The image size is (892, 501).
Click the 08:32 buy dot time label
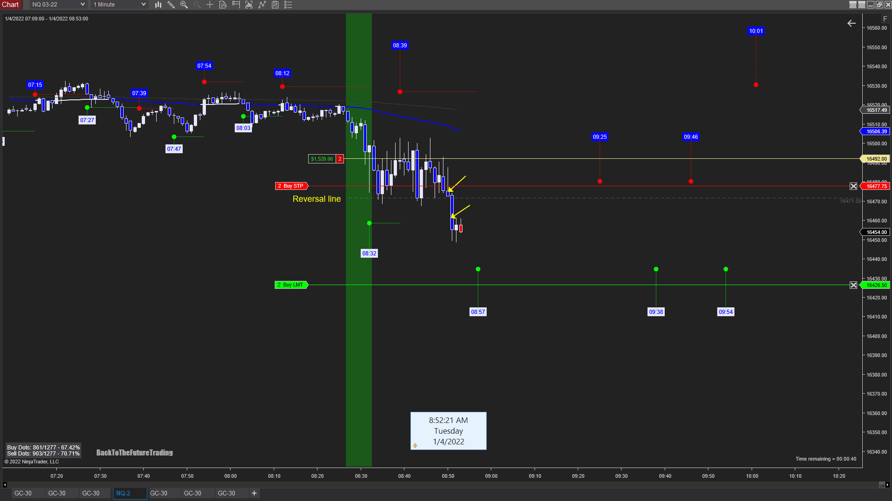[370, 254]
